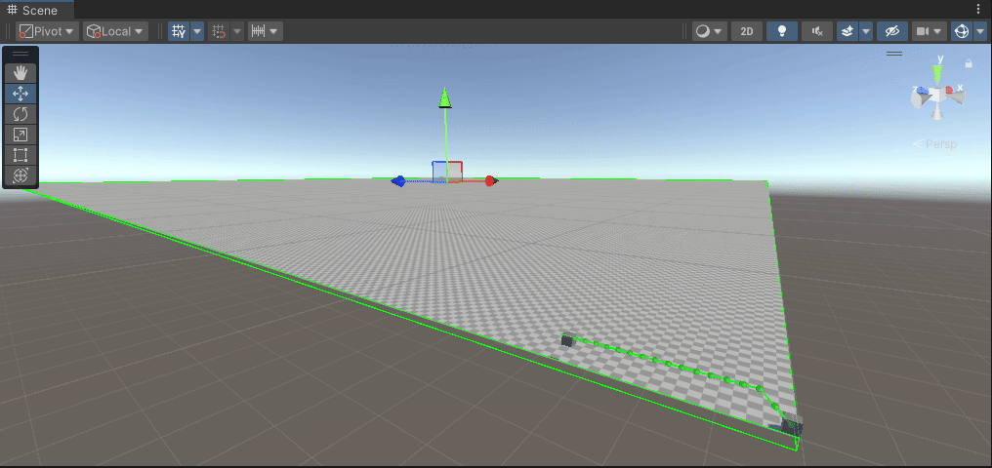Click the grey bottom cone of orientation gizmo

click(937, 112)
